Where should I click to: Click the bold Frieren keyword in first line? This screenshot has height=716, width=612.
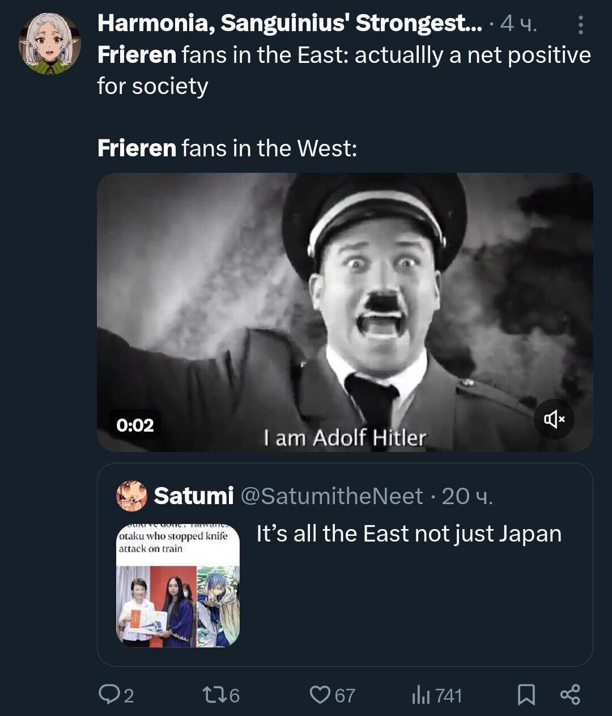(x=137, y=56)
